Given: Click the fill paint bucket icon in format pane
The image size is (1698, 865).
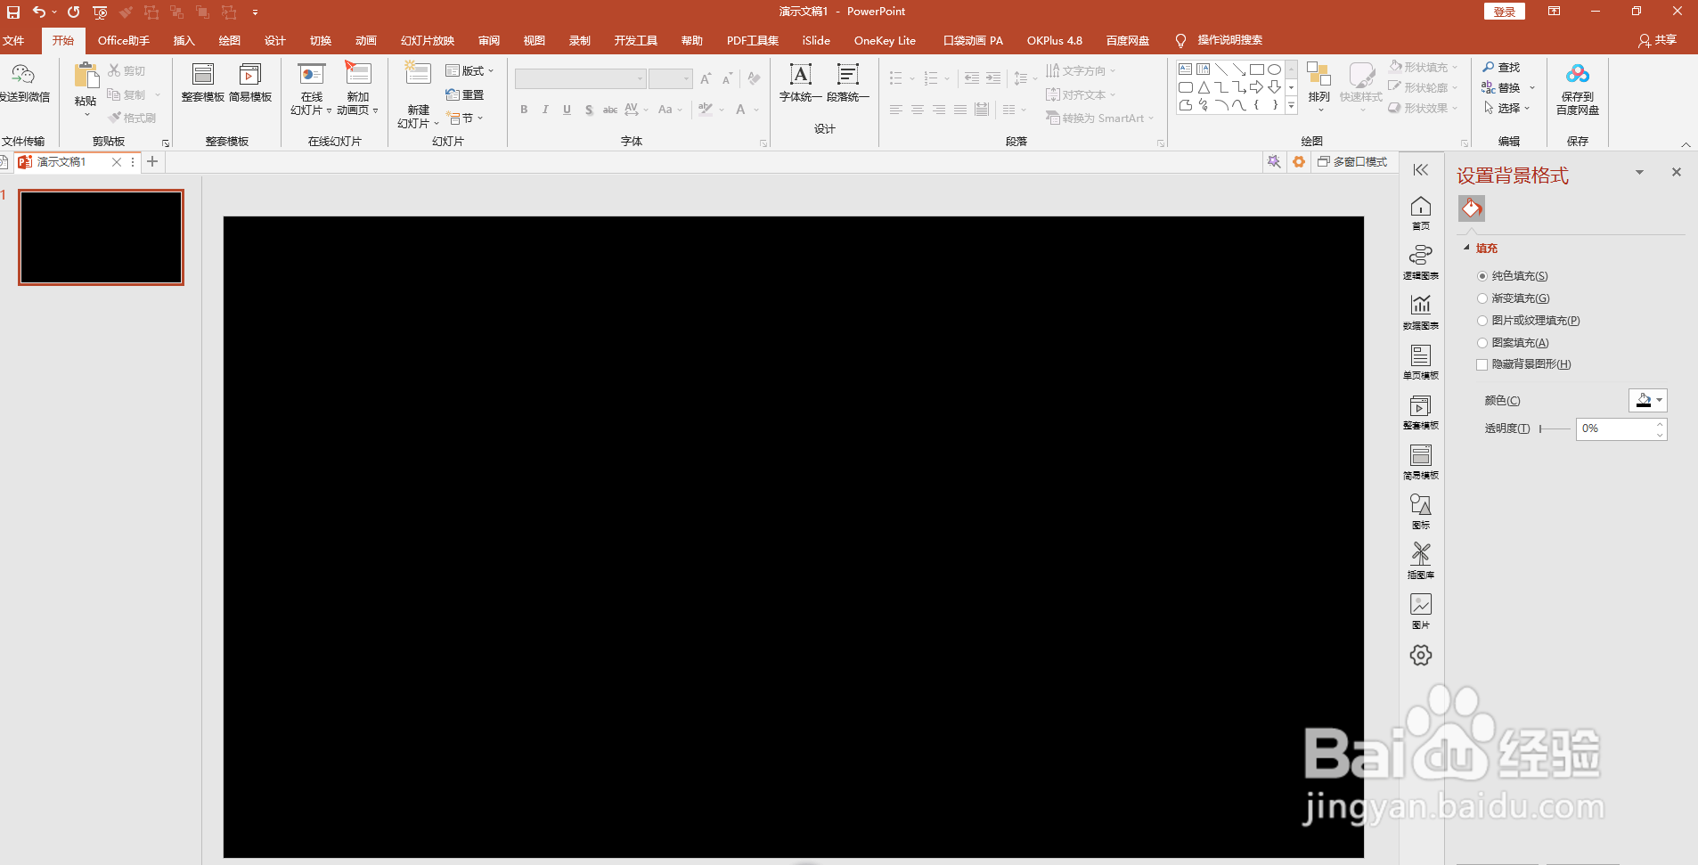Looking at the screenshot, I should point(1472,208).
